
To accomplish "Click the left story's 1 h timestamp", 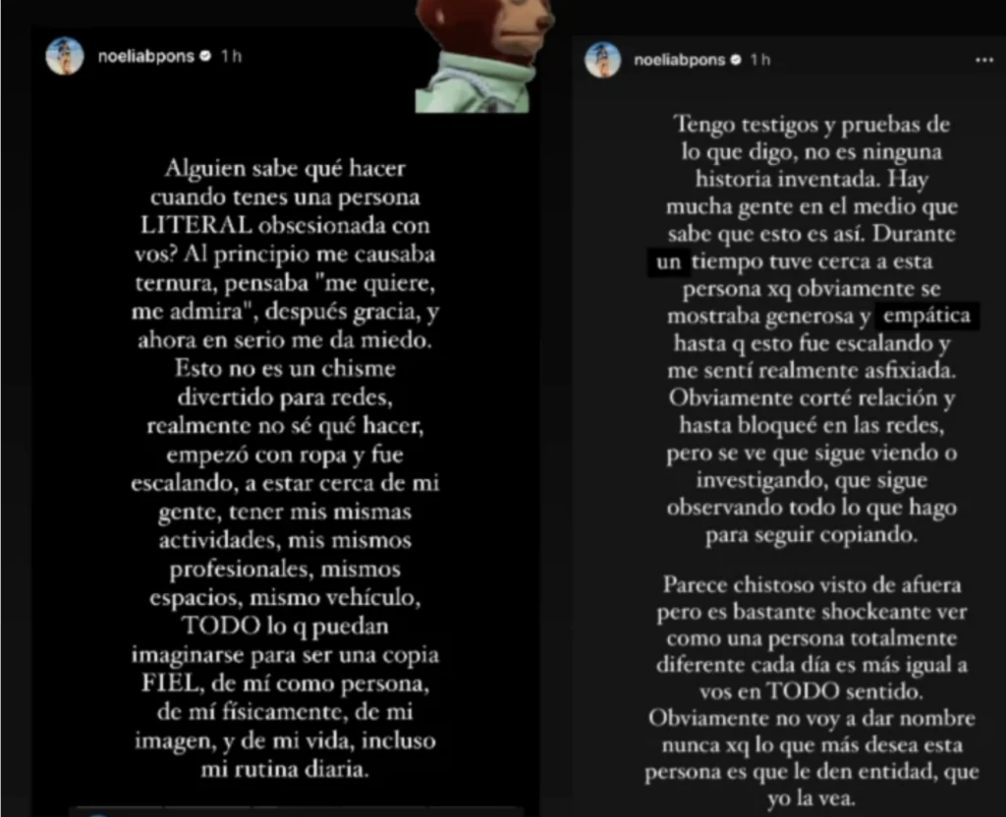I will (x=231, y=56).
